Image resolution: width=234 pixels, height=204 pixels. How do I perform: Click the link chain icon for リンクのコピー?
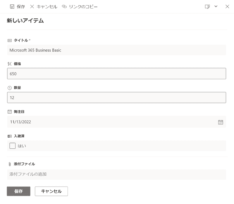[x=64, y=6]
